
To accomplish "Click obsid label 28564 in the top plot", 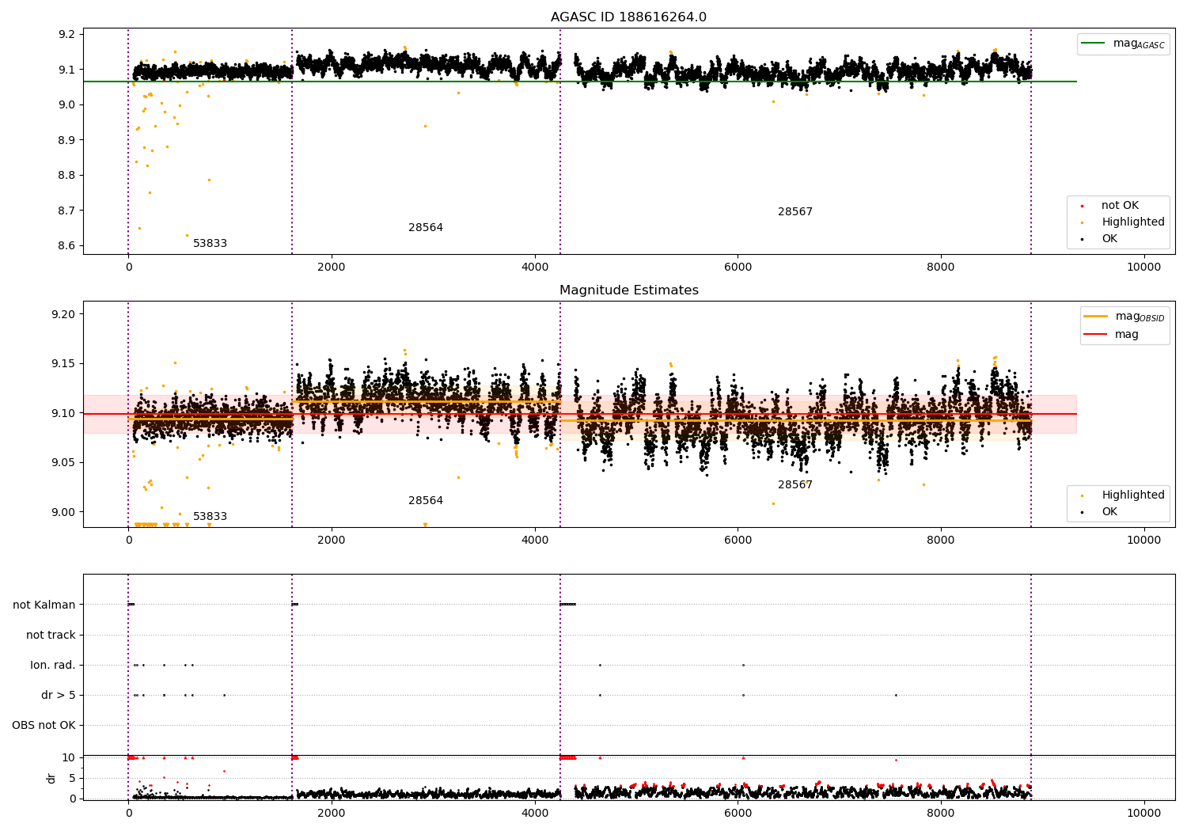I will 426,228.
